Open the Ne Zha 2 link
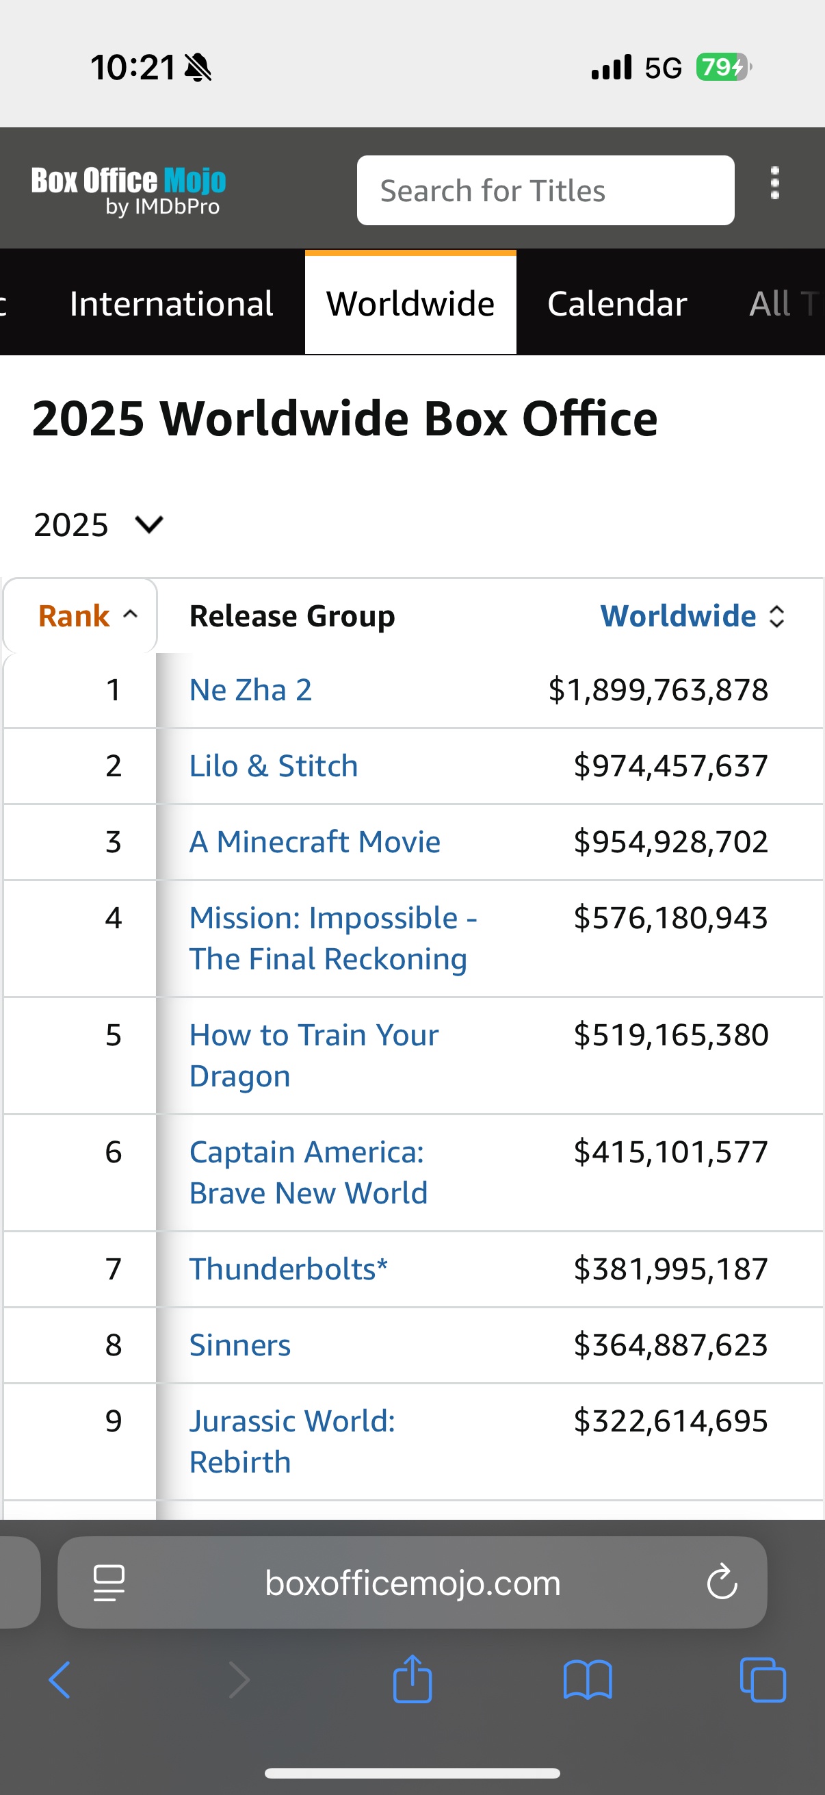 pyautogui.click(x=250, y=690)
